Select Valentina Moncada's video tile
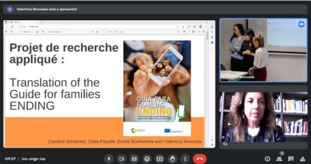The height and width of the screenshot is (164, 311). (x=263, y=50)
